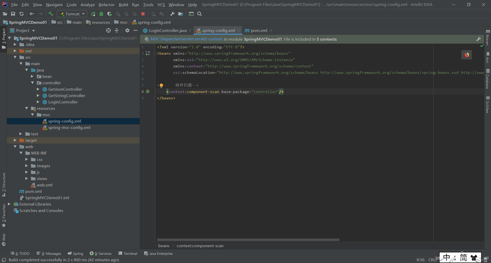
Task: Collapse all in Project panel
Action: pyautogui.click(x=117, y=30)
